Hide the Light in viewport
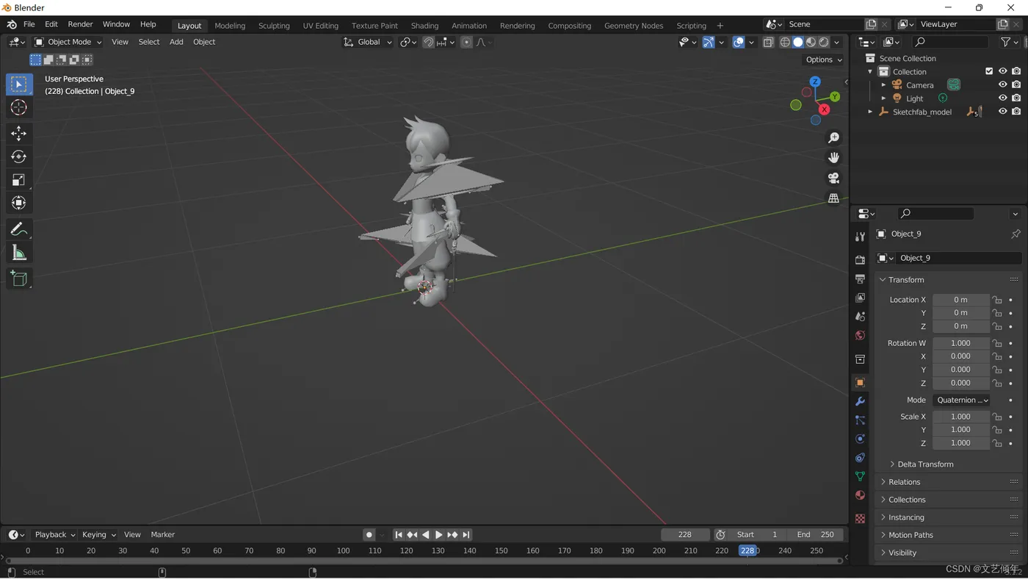The image size is (1028, 579). coord(1002,98)
